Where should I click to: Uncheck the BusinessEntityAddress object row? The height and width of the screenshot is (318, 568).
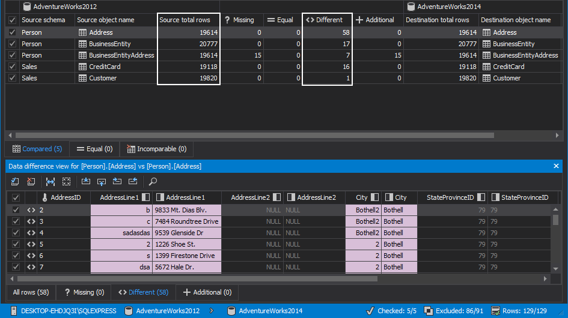click(x=12, y=55)
